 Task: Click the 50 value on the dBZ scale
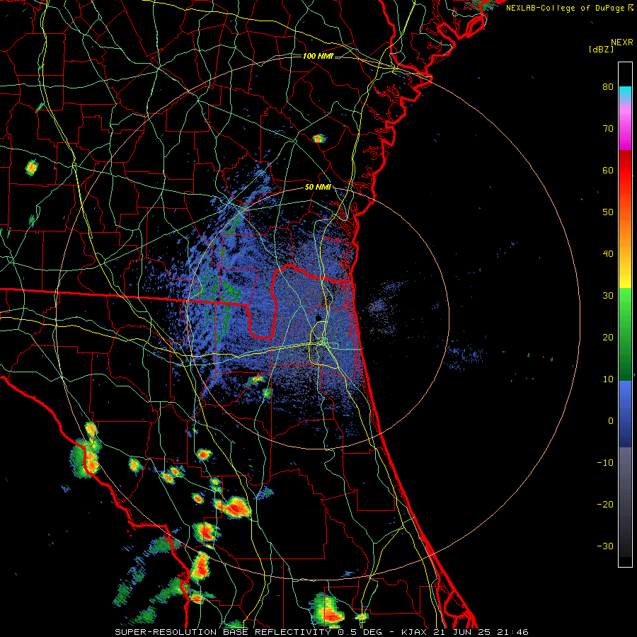[608, 212]
